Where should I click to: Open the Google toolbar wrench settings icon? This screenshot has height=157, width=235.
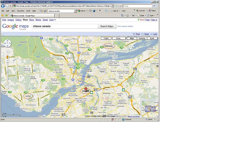(106, 11)
